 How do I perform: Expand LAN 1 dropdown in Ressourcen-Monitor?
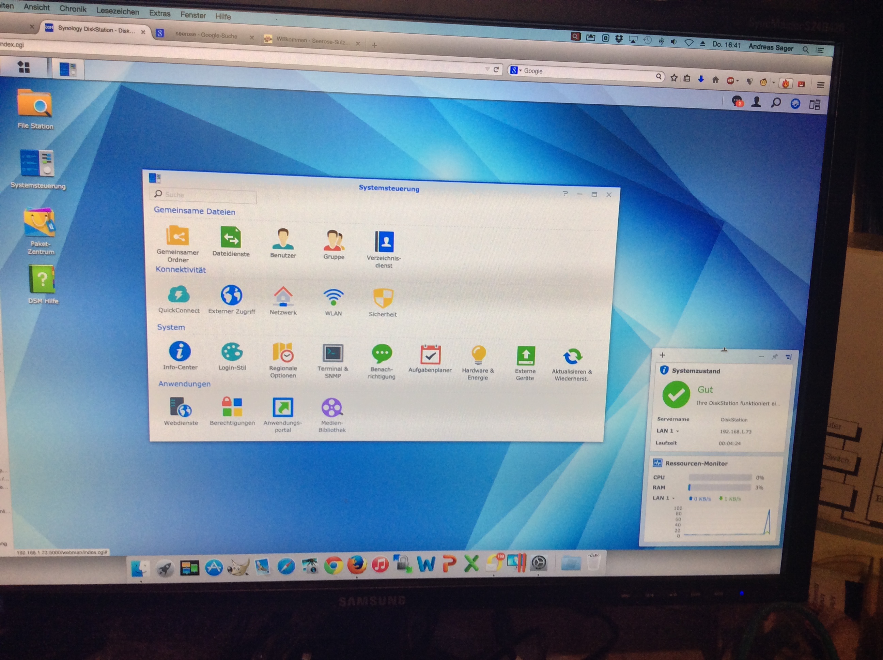coord(673,498)
